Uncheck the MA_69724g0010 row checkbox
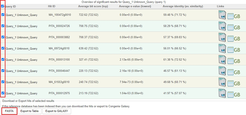Viewport: 246px width, 115px height. [x=3, y=48]
